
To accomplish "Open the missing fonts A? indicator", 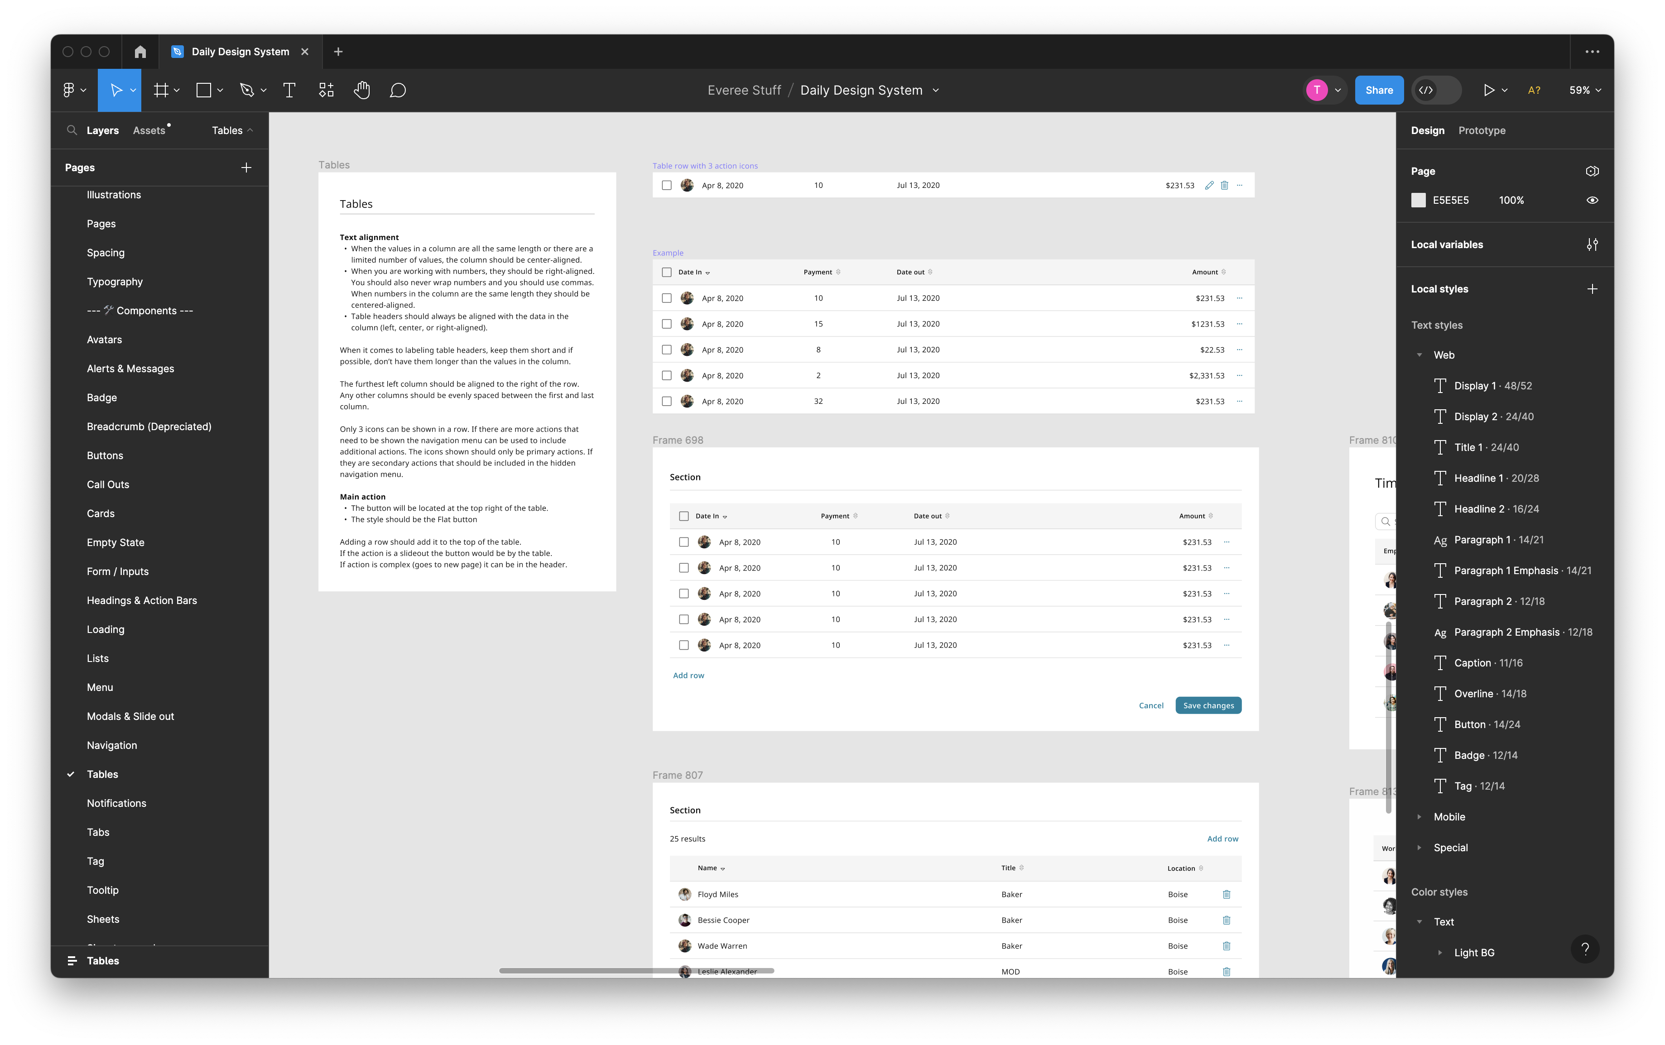I will click(x=1534, y=90).
